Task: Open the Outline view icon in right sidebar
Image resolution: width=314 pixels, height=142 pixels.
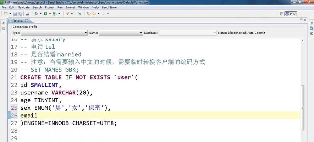Action: [312, 28]
